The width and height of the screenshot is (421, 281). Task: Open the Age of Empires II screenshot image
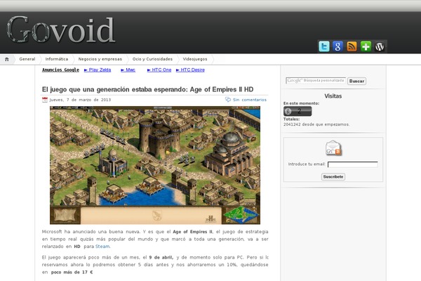pyautogui.click(x=155, y=165)
